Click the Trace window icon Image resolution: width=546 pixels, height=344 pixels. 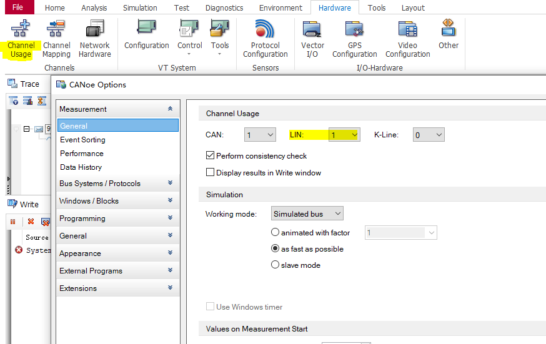click(12, 84)
